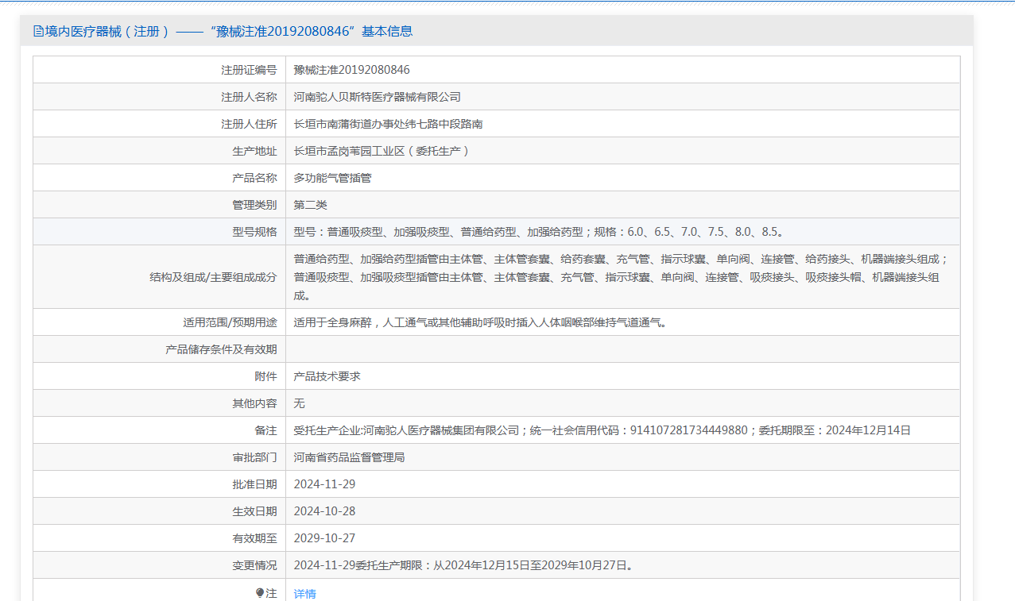
Task: Click the 适用范围/预期用途 label
Action: point(230,322)
